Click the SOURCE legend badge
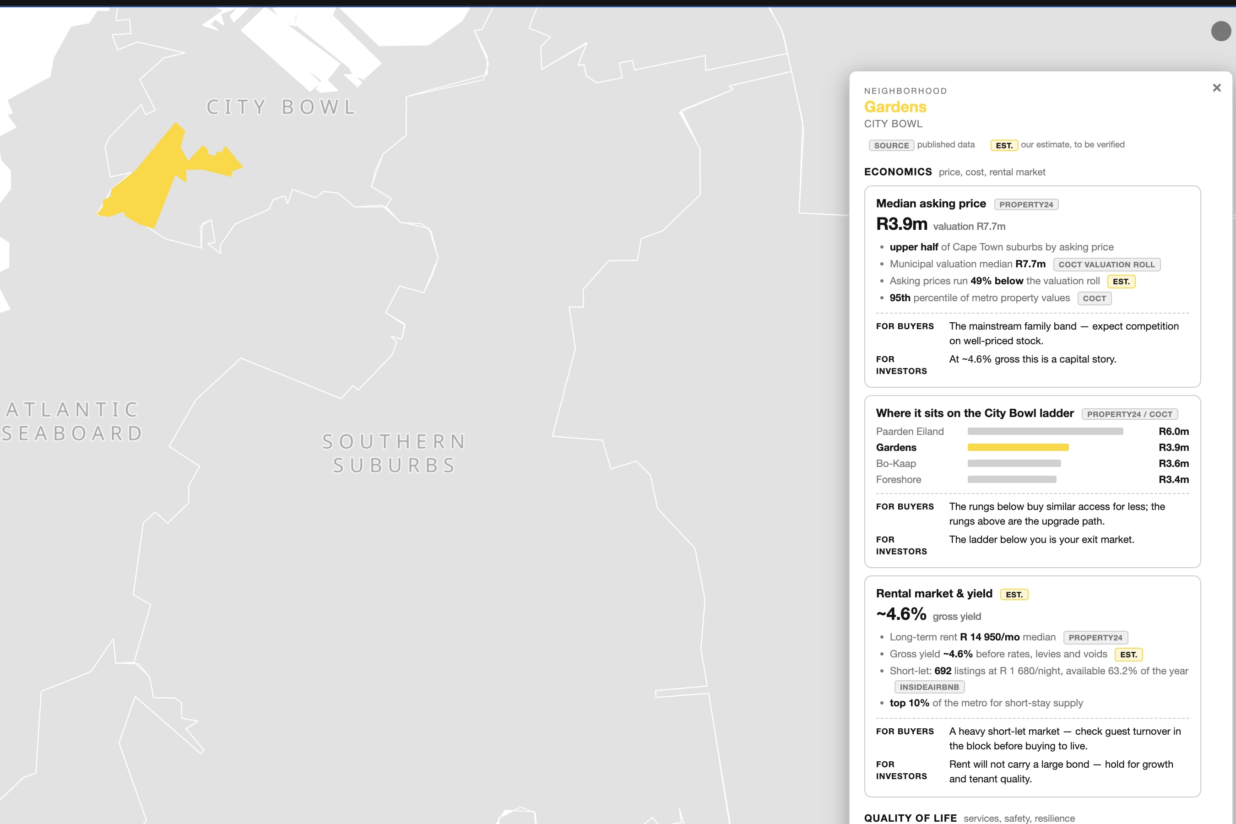This screenshot has width=1236, height=824. [x=891, y=145]
